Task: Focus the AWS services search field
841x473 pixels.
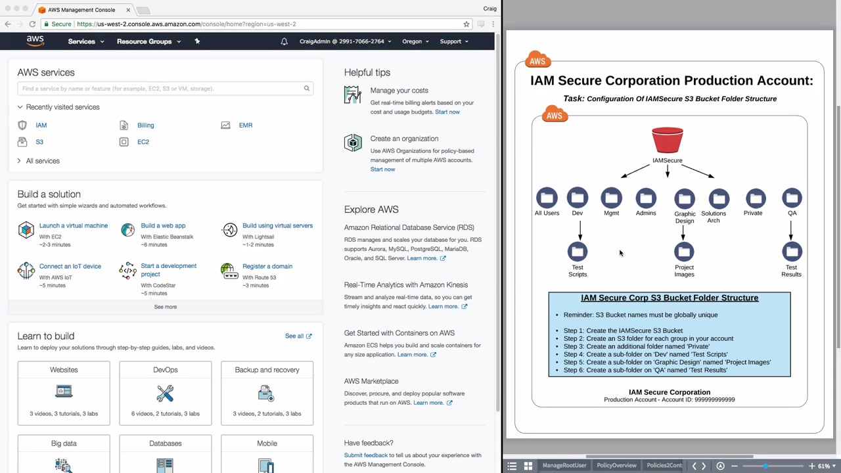Action: (x=166, y=88)
